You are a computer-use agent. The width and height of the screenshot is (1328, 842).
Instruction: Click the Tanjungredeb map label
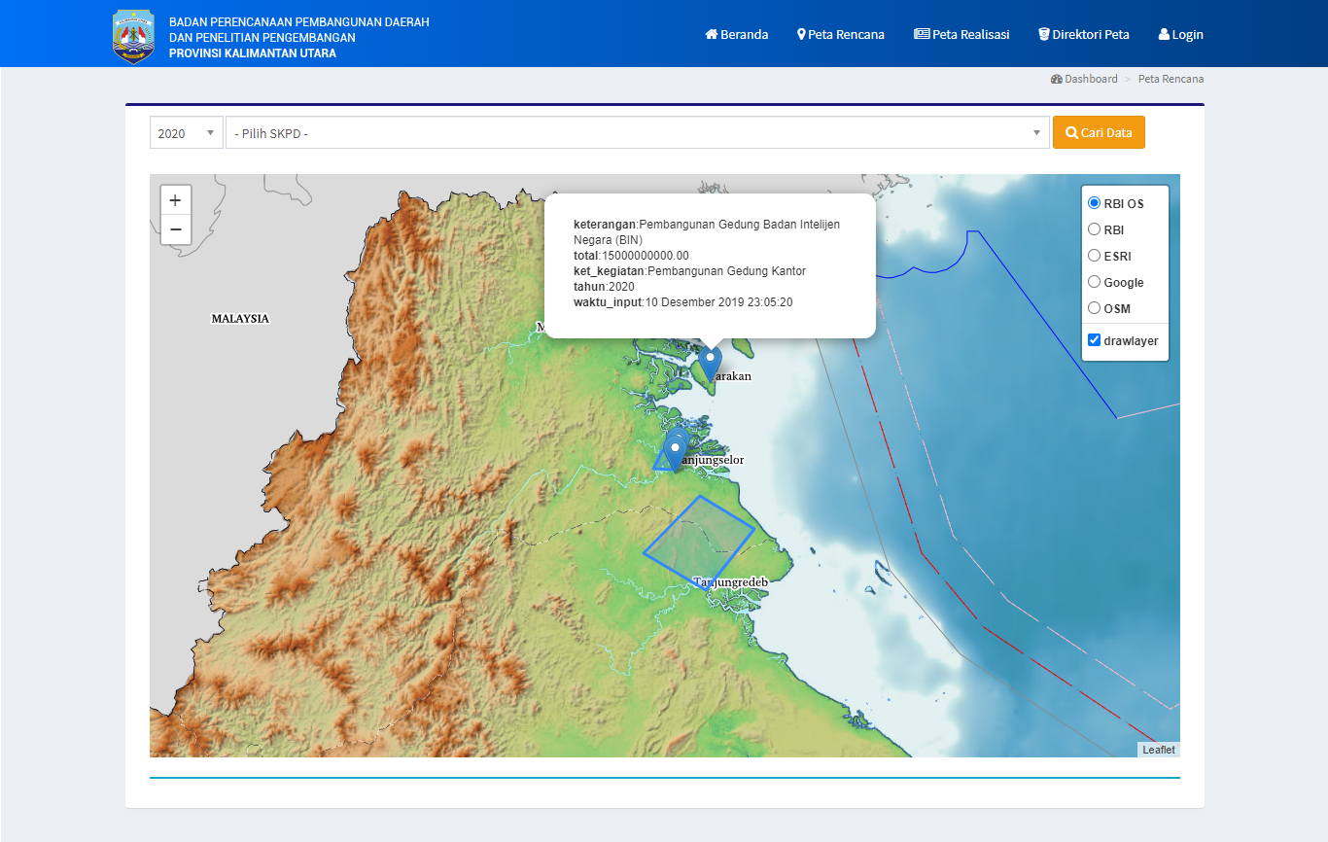(731, 582)
